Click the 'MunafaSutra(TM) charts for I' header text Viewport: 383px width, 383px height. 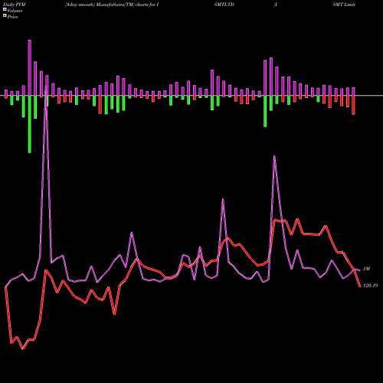click(x=128, y=5)
